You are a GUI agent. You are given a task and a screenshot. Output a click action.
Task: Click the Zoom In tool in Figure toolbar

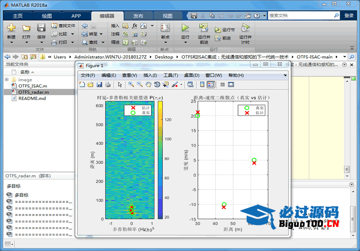click(131, 84)
